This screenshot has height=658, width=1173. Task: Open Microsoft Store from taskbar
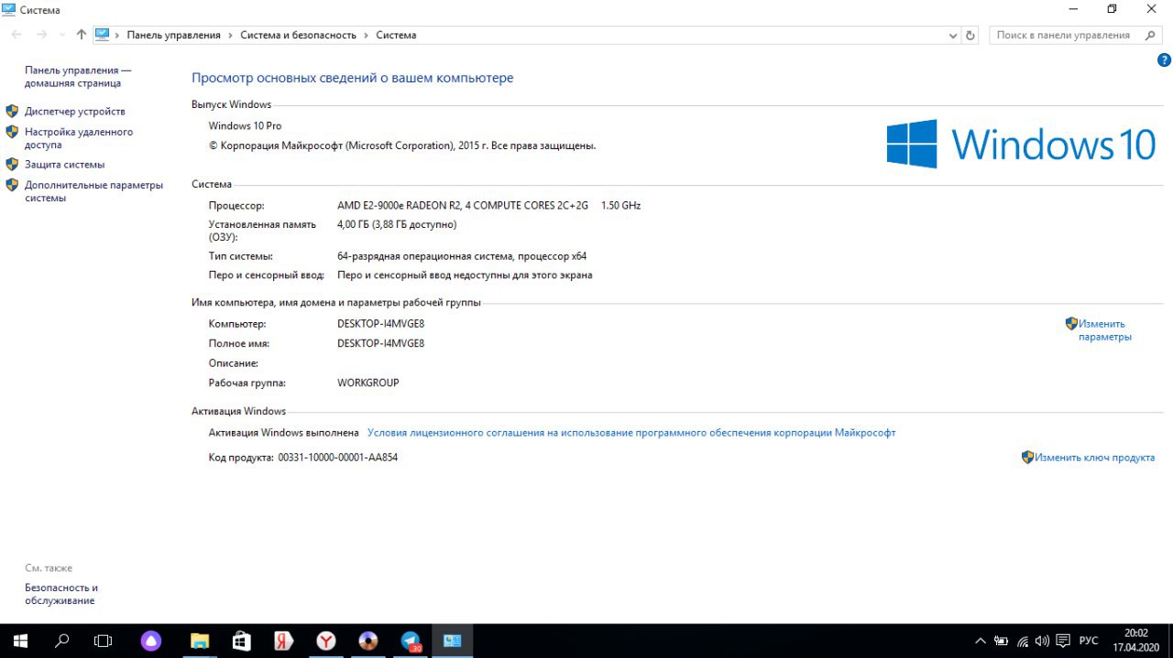[x=242, y=642]
